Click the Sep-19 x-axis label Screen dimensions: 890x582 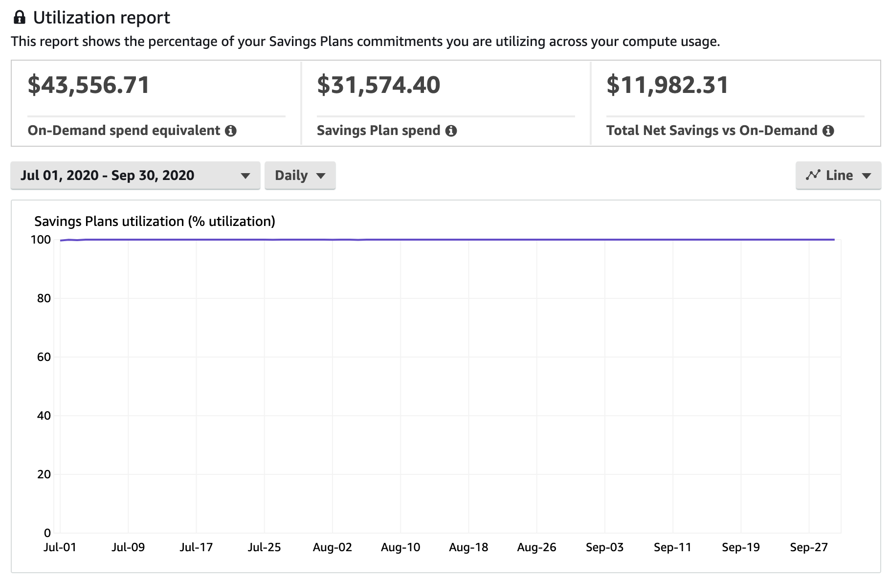[x=741, y=547]
